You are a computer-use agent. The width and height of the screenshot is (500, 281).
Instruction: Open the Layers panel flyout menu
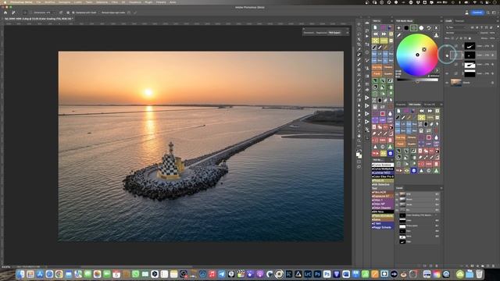[x=498, y=21]
